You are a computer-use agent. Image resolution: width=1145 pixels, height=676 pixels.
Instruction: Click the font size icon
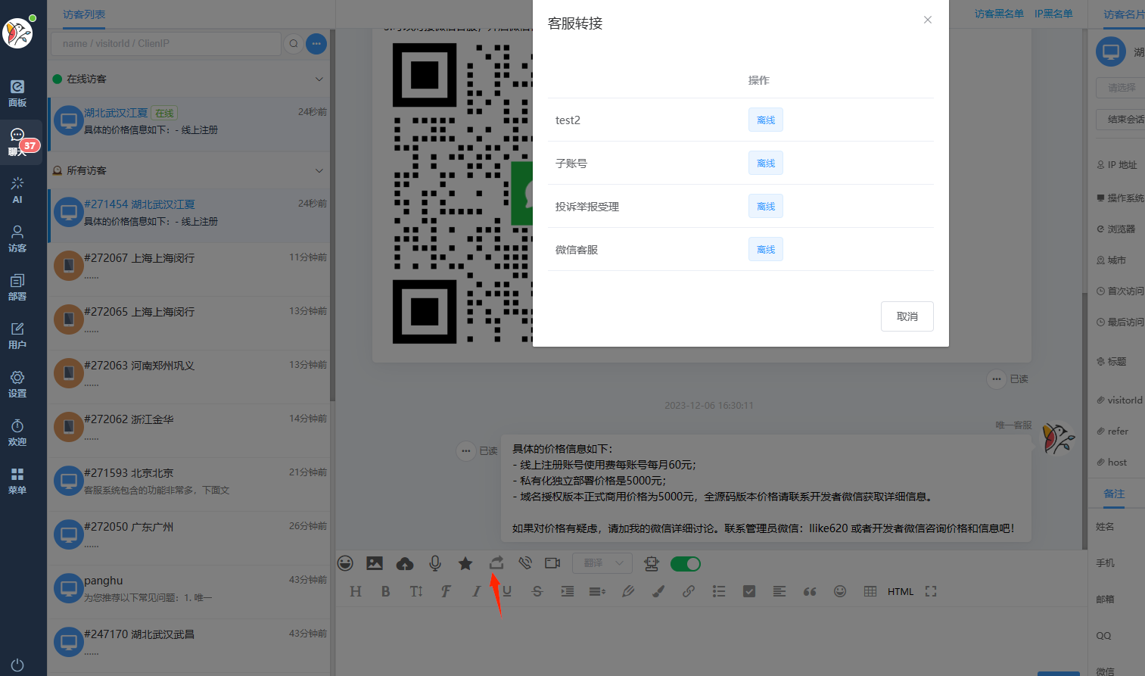click(416, 591)
